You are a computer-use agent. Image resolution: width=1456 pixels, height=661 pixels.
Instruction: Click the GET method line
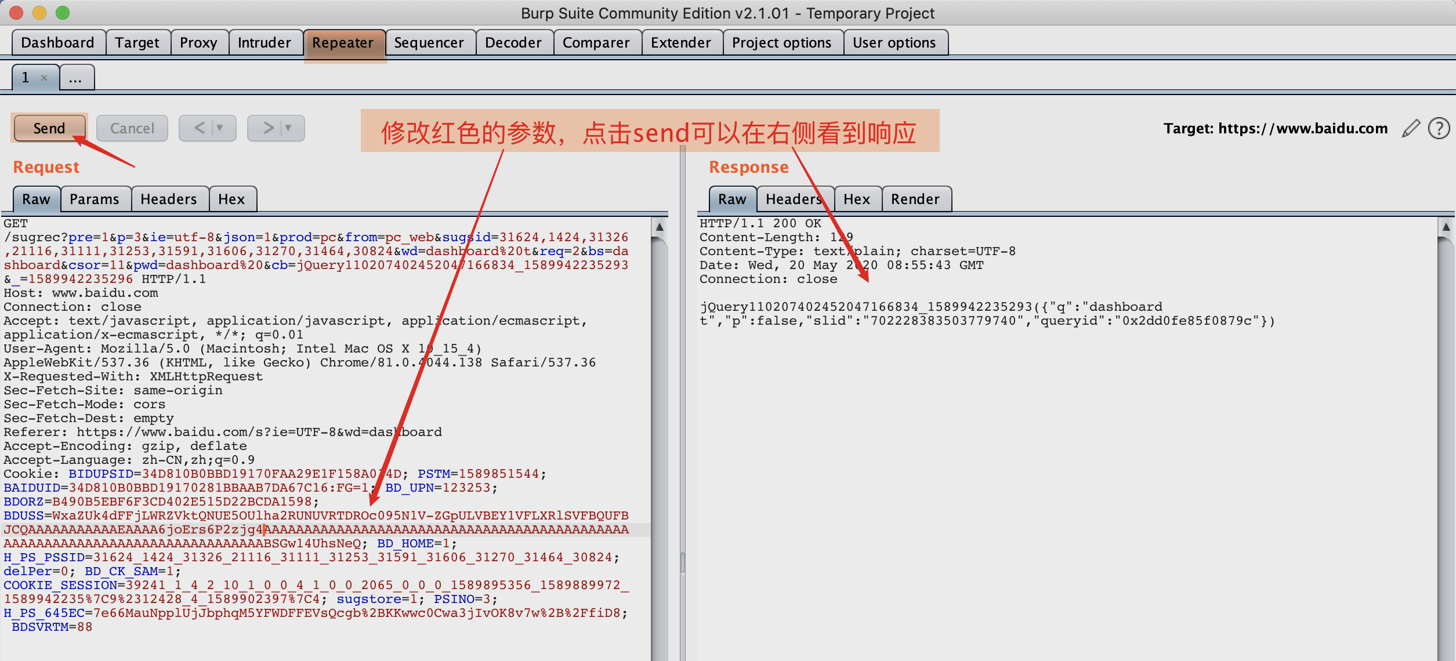16,223
